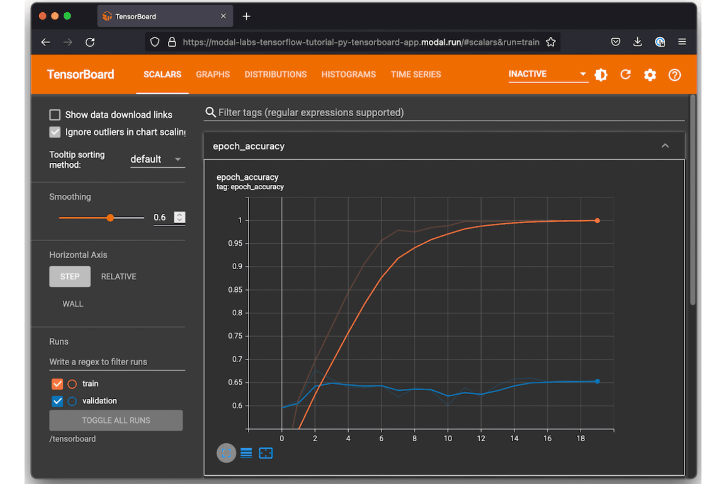Image resolution: width=726 pixels, height=484 pixels.
Task: Click the smoothing slider handle
Action: (x=110, y=218)
